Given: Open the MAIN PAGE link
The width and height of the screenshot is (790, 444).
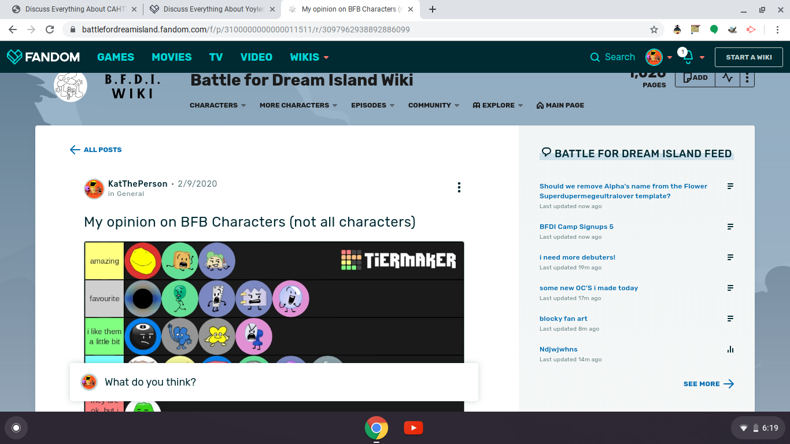Looking at the screenshot, I should point(560,105).
